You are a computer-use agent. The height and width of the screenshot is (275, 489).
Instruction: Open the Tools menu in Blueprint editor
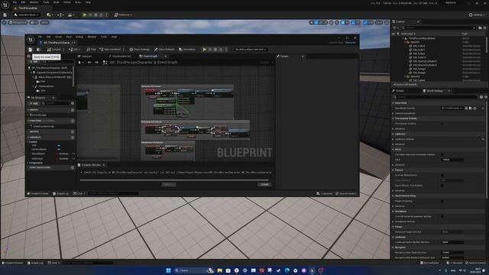point(104,37)
